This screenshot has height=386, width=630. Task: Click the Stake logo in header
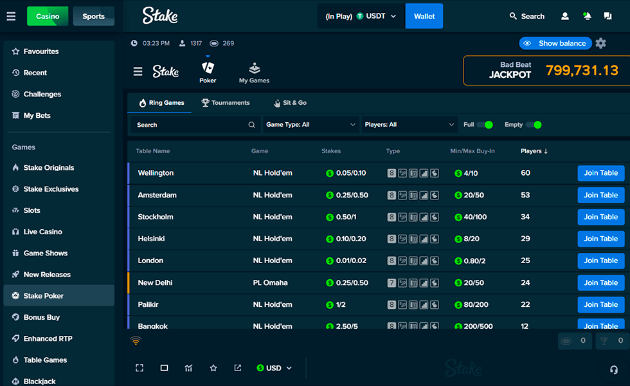click(160, 15)
